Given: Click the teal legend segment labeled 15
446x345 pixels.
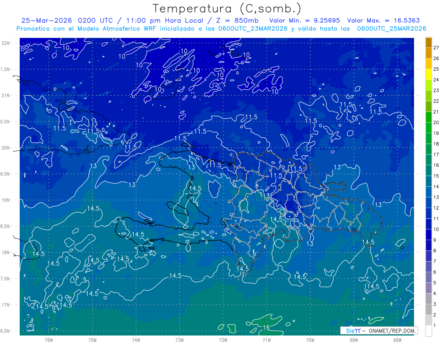Looking at the screenshot, I should [429, 181].
